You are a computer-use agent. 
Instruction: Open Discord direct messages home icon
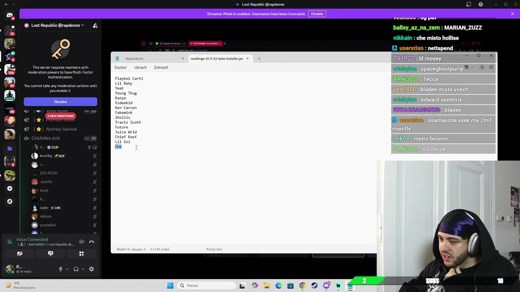pos(10,15)
